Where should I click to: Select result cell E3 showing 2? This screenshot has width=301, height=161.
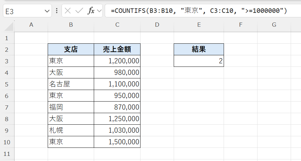199,61
